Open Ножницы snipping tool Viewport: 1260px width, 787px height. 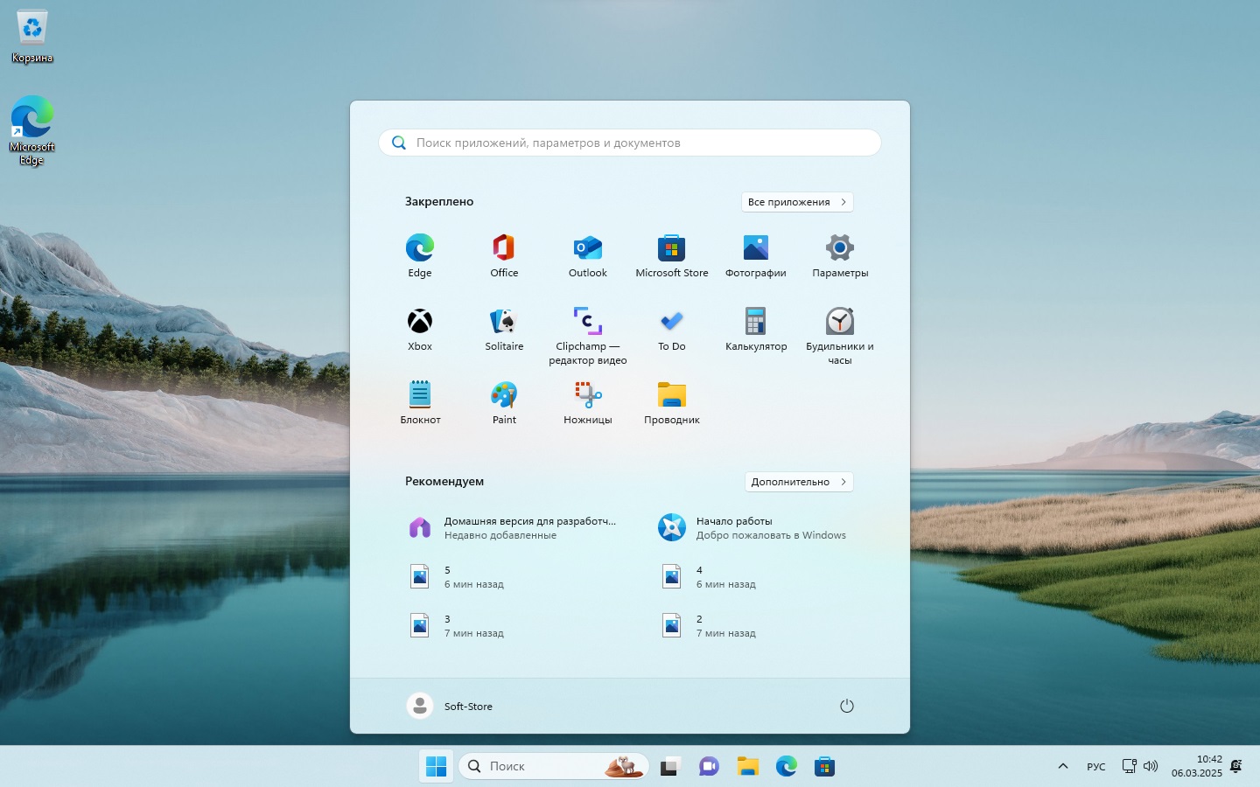pos(588,402)
